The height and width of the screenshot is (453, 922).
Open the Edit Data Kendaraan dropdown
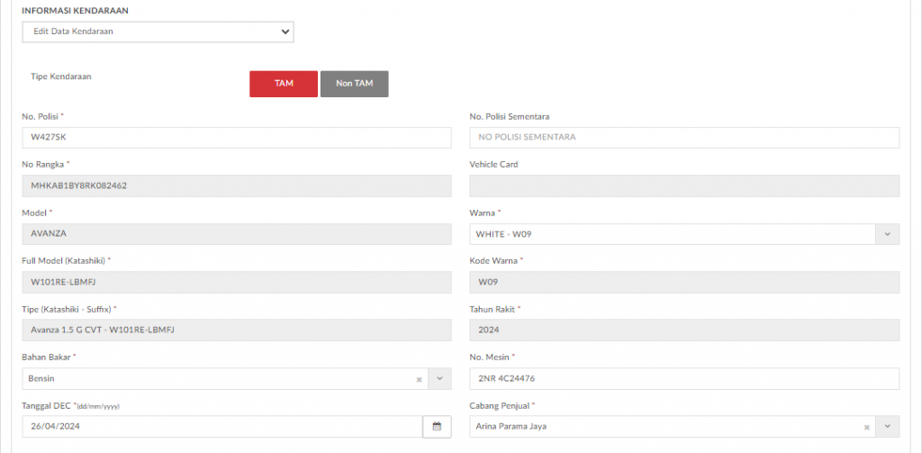[x=158, y=32]
